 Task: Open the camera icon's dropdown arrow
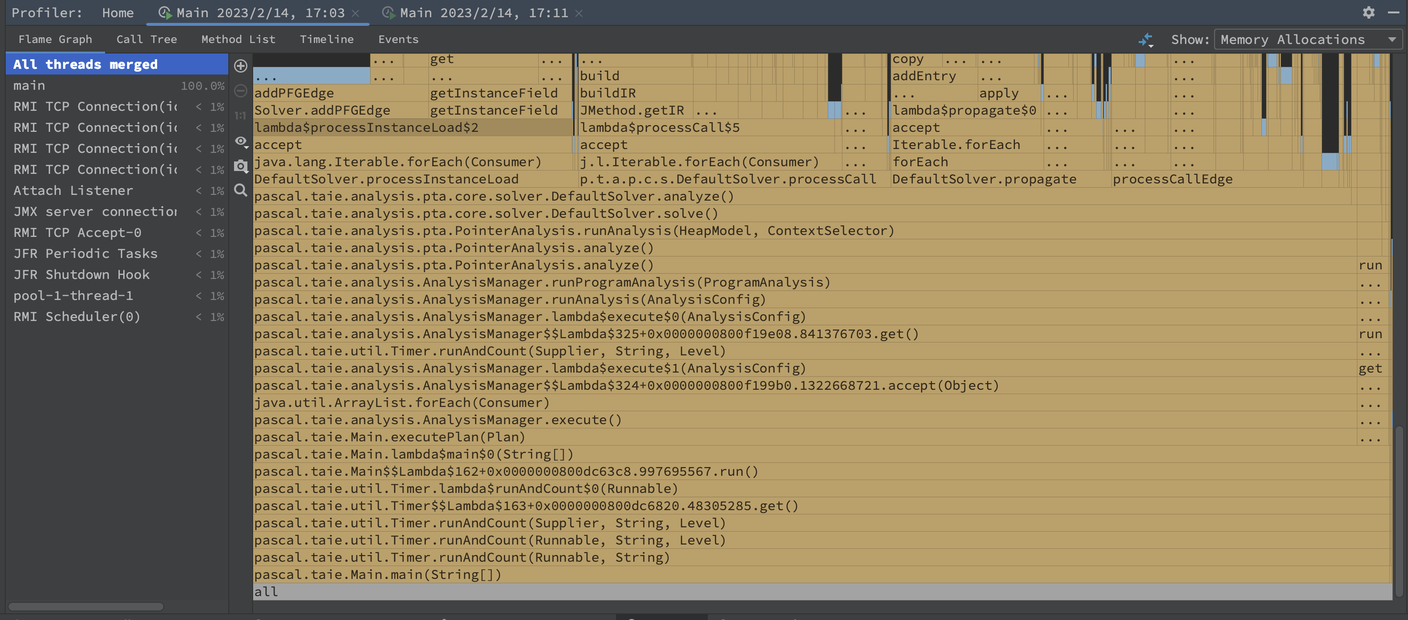pos(247,174)
